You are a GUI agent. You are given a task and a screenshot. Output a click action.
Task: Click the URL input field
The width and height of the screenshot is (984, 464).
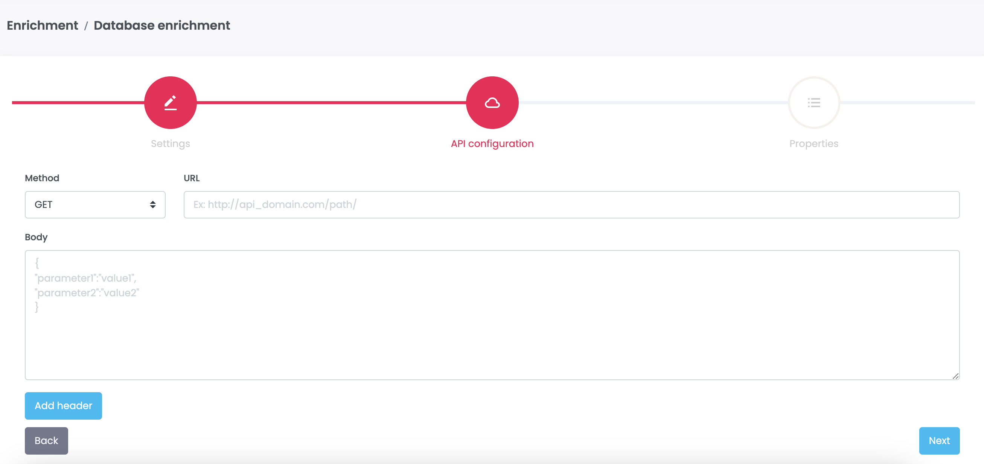(571, 205)
